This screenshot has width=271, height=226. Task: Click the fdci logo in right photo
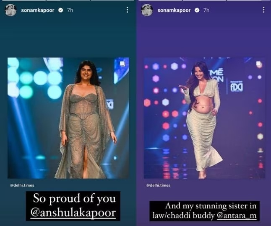(x=237, y=87)
